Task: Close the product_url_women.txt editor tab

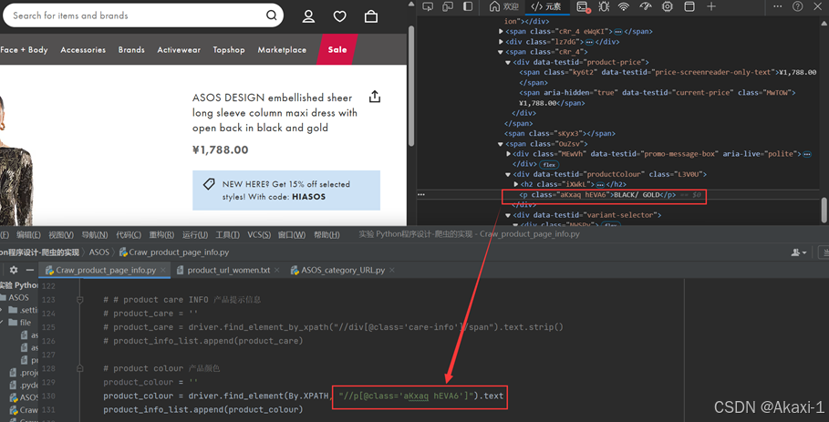Action: (277, 270)
